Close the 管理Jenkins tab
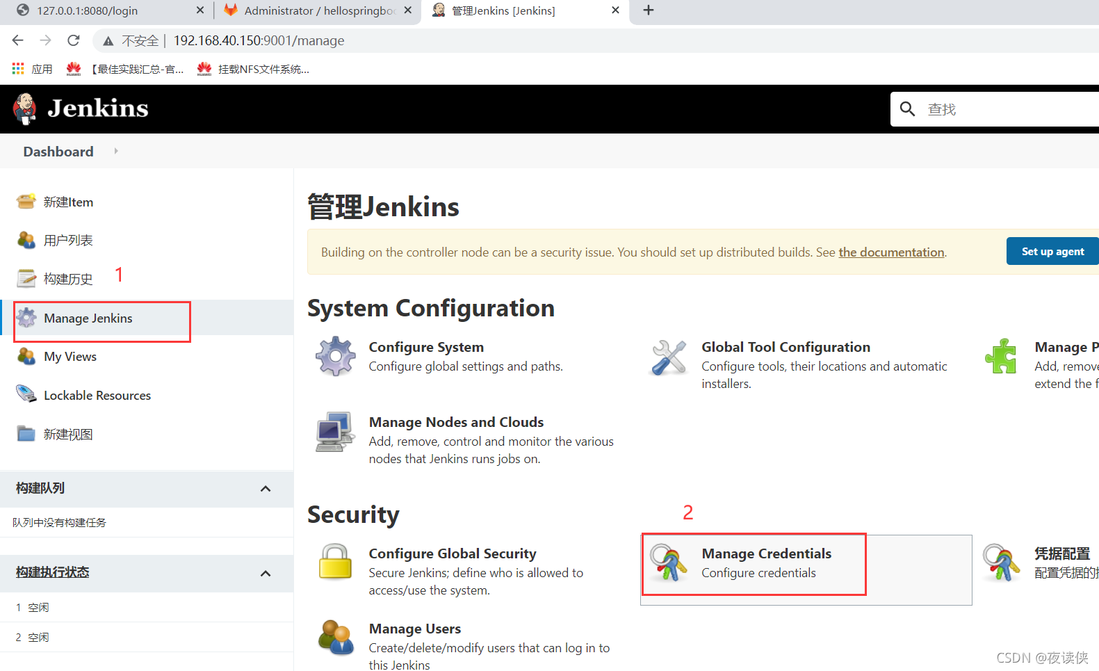The width and height of the screenshot is (1099, 671). tap(615, 10)
